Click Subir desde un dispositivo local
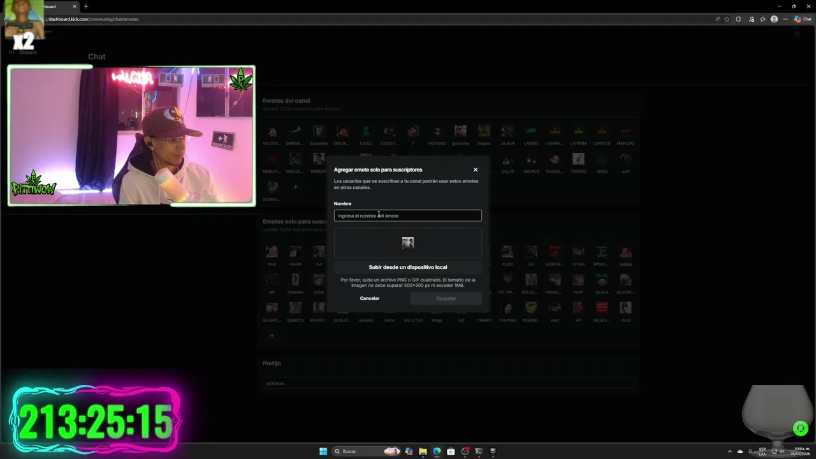This screenshot has height=459, width=816. point(407,267)
